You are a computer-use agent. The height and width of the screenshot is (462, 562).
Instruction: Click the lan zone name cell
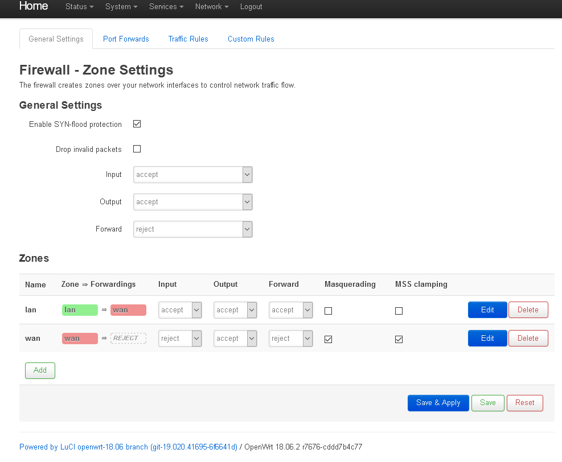[x=31, y=310]
